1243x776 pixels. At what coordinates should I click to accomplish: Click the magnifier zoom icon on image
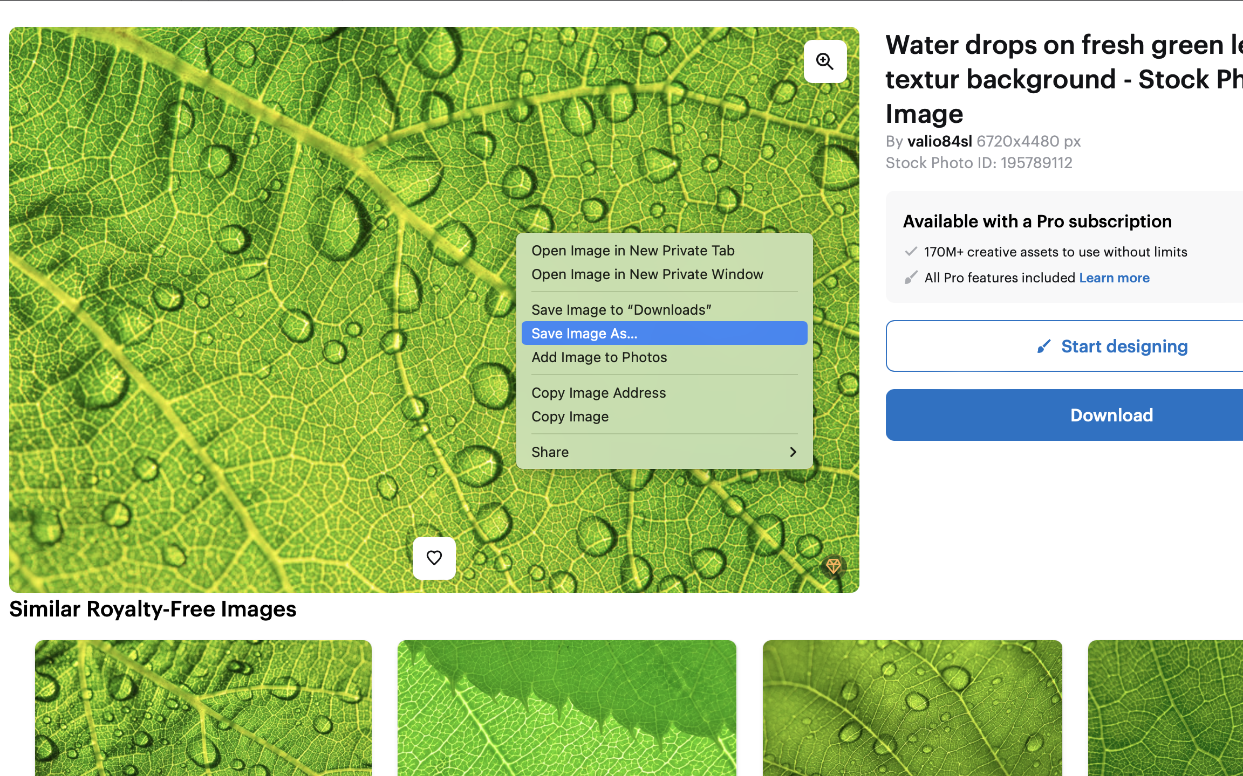point(825,61)
